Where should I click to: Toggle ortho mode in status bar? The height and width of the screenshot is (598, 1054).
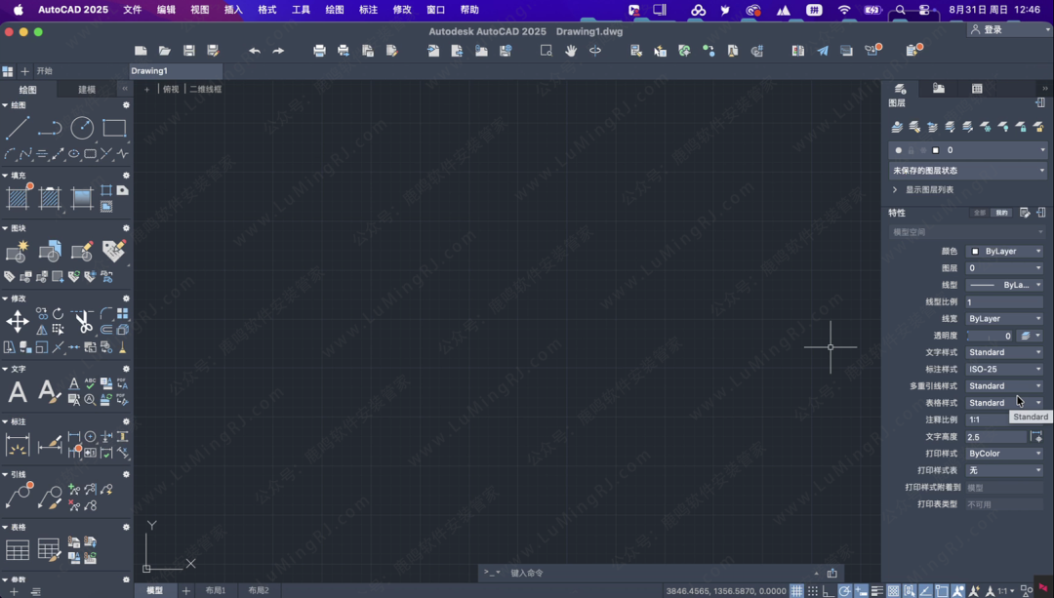pyautogui.click(x=828, y=591)
